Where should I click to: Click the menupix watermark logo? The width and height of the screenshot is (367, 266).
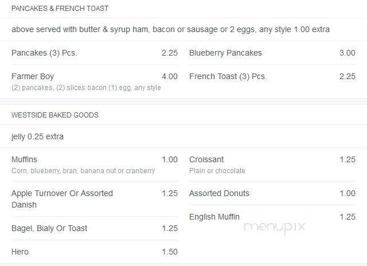pos(274,227)
